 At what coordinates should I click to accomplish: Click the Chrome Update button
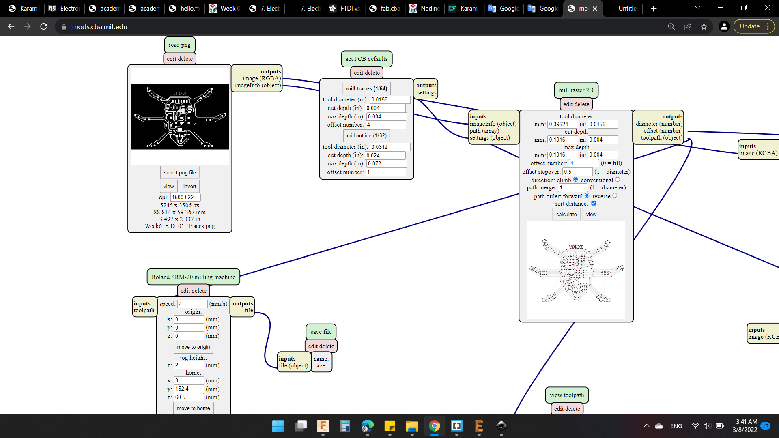754,26
